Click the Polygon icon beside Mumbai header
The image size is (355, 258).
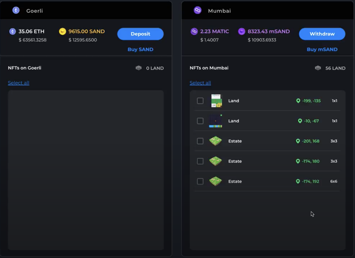198,11
